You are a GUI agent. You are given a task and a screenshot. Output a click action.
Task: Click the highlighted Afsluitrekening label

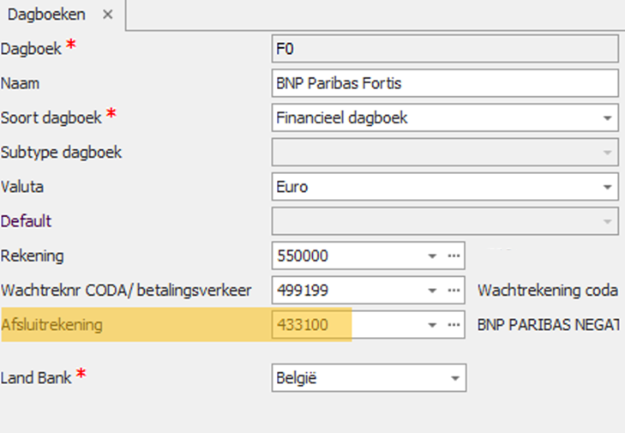52,325
